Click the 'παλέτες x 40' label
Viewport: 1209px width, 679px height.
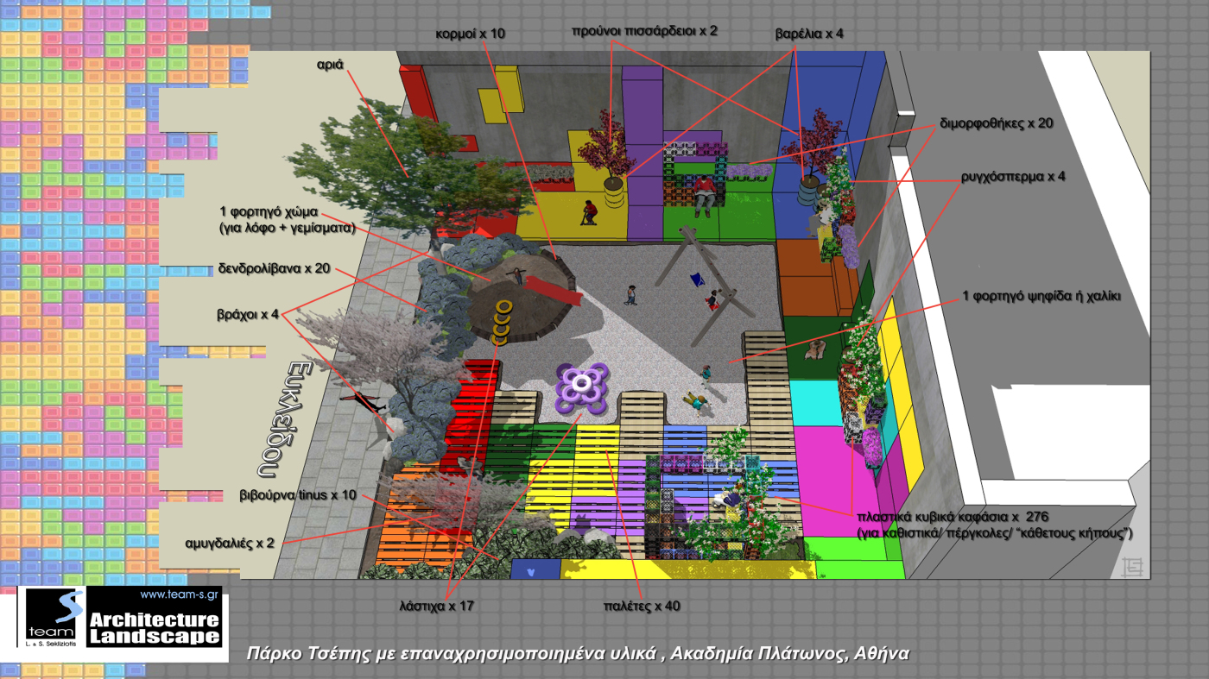click(641, 606)
